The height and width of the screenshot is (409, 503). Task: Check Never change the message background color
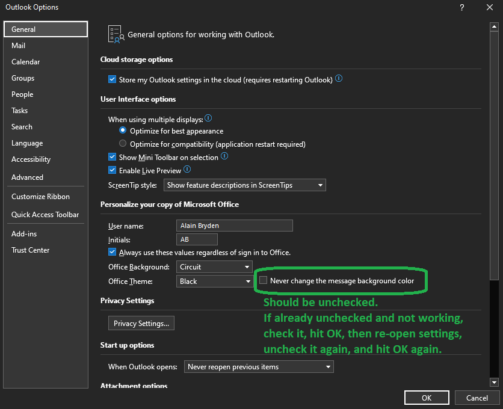263,280
